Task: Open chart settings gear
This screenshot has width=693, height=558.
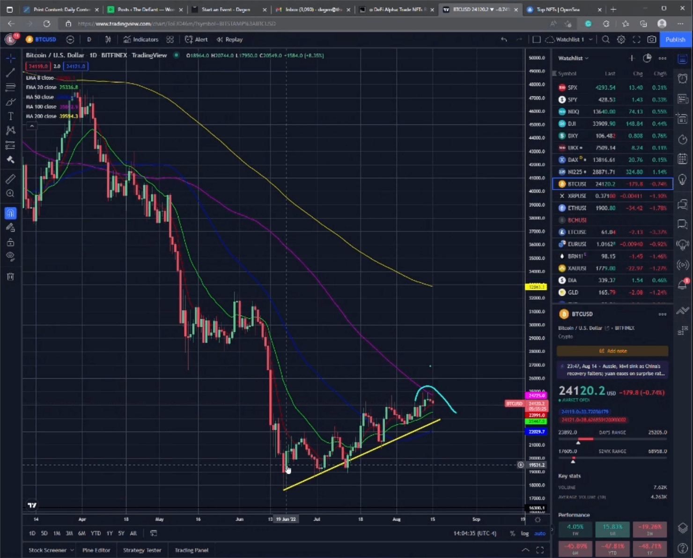Action: (x=621, y=39)
